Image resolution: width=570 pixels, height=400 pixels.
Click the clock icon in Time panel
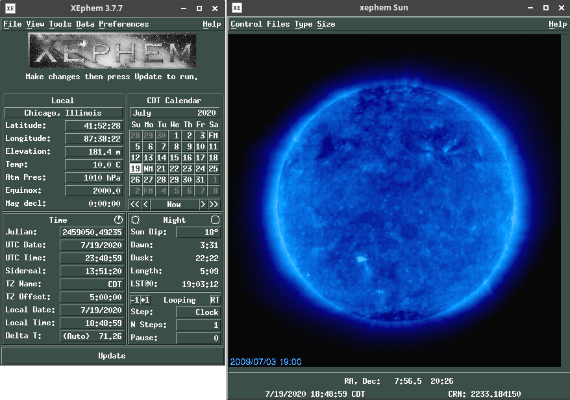(118, 219)
